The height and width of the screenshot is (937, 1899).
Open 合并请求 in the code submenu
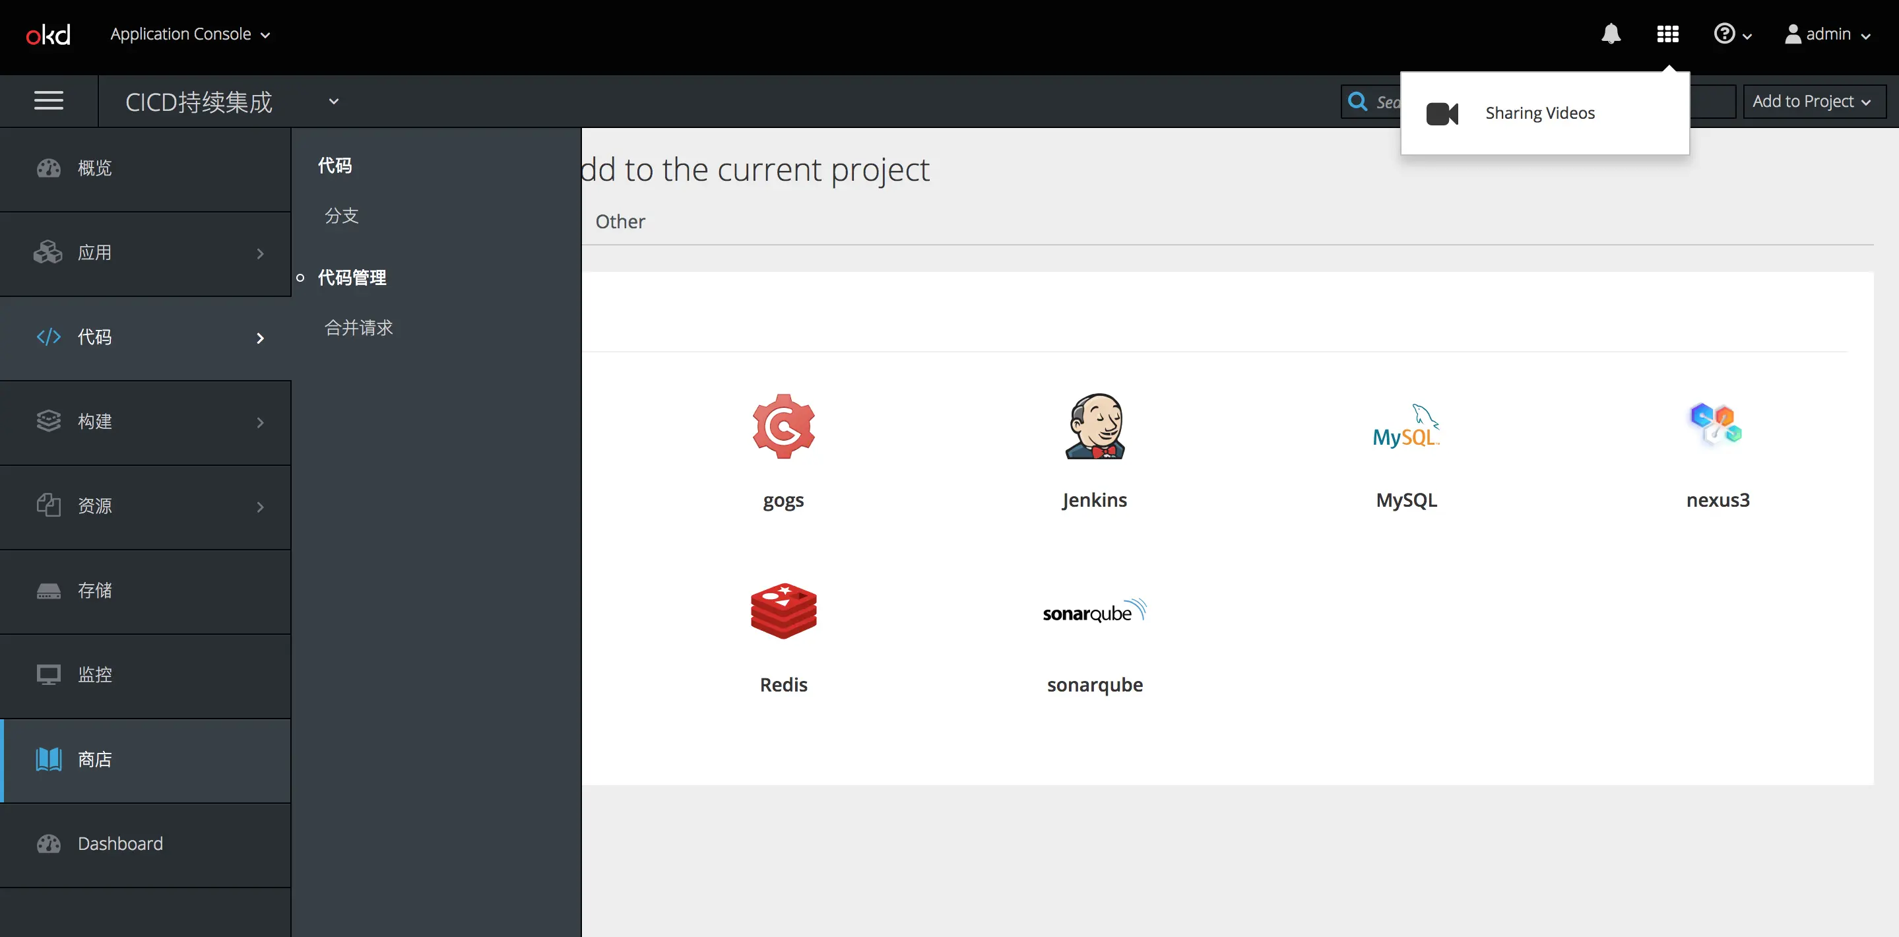click(359, 327)
